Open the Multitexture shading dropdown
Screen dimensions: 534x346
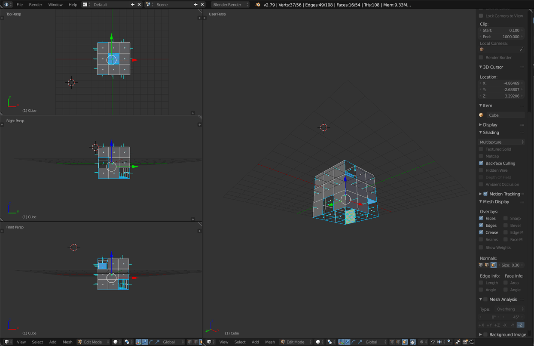(501, 142)
